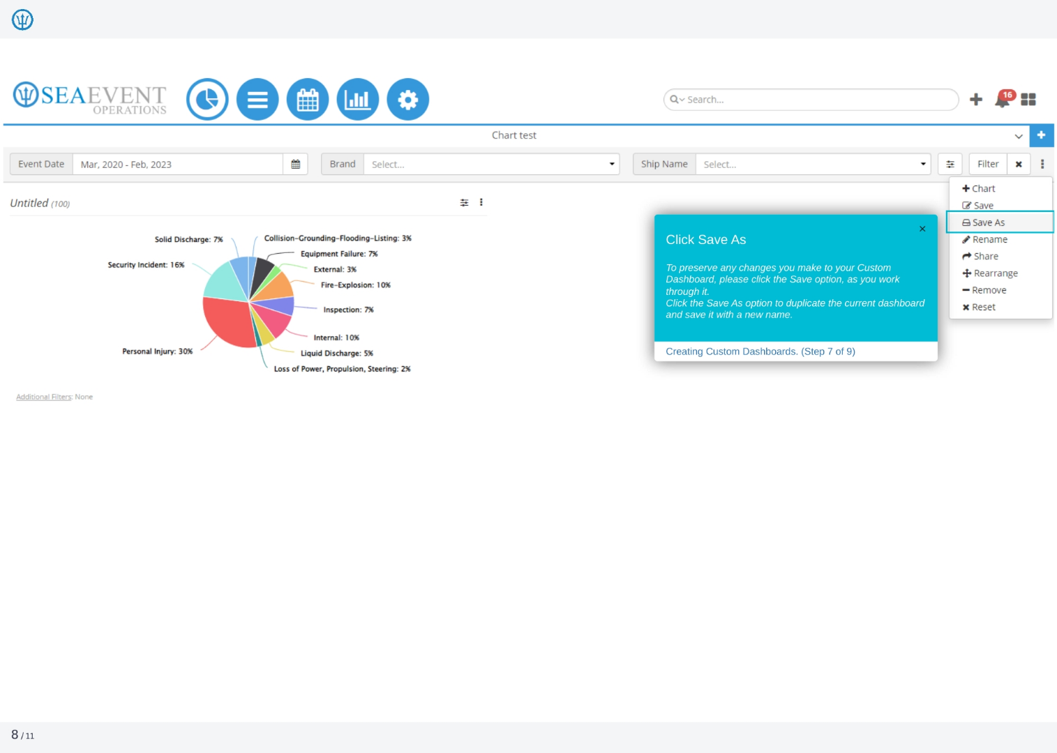Image resolution: width=1057 pixels, height=753 pixels.
Task: Expand the Chart test dashboard chevron
Action: pyautogui.click(x=1019, y=136)
